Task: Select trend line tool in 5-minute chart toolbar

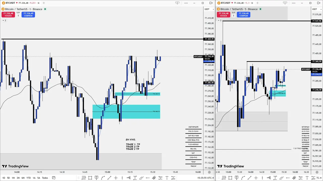Action: pyautogui.click(x=249, y=178)
